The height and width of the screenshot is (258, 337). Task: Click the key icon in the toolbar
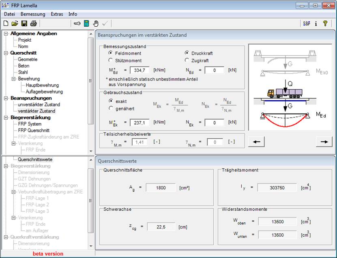77,23
